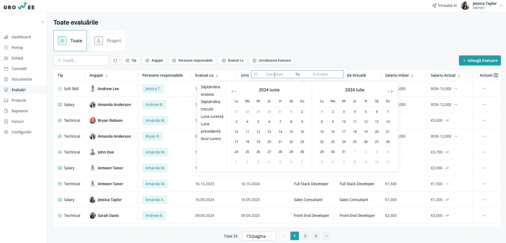Open Configurări settings in sidebar
Image resolution: width=506 pixels, height=243 pixels.
[x=21, y=132]
